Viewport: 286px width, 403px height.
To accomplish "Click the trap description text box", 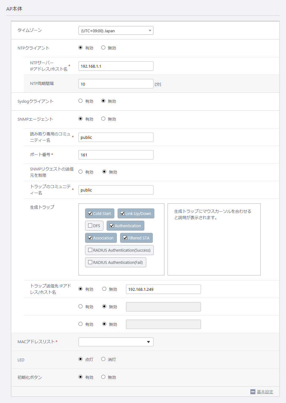I will (214, 239).
